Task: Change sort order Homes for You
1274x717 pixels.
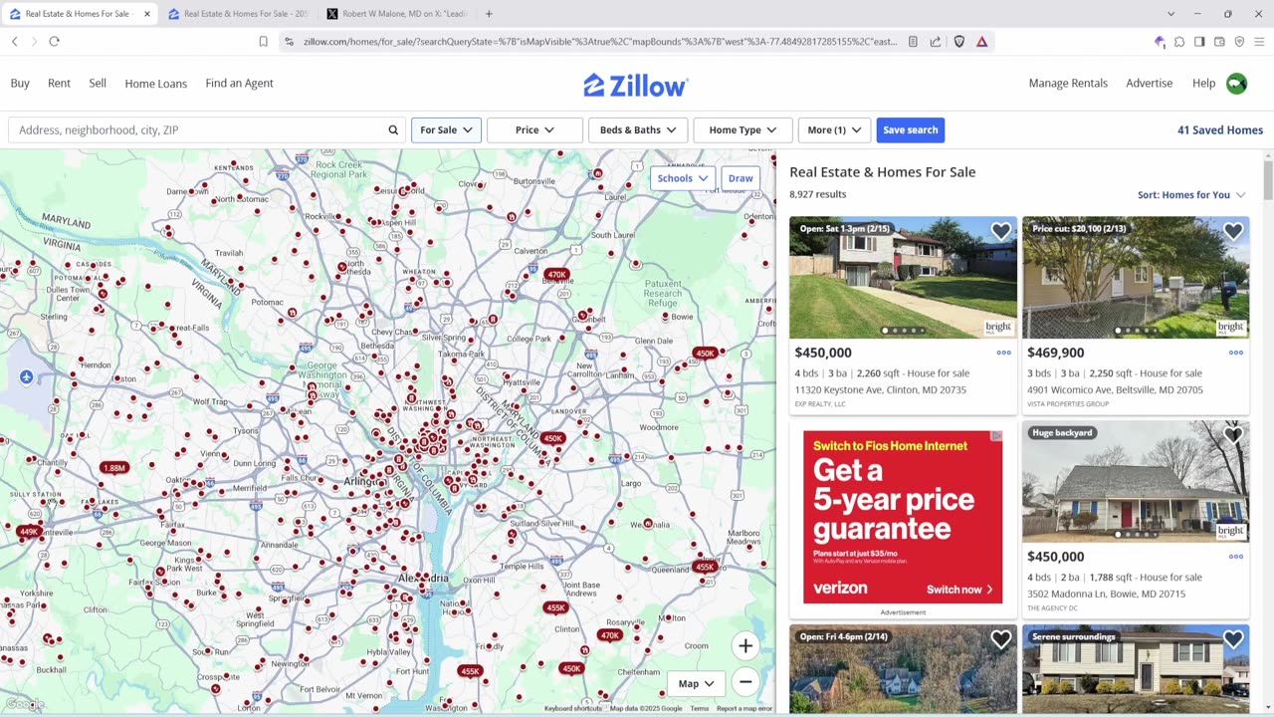Action: [1191, 195]
